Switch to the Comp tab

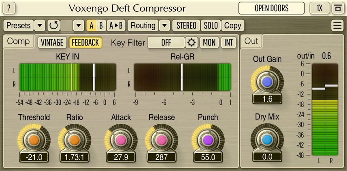(19, 41)
